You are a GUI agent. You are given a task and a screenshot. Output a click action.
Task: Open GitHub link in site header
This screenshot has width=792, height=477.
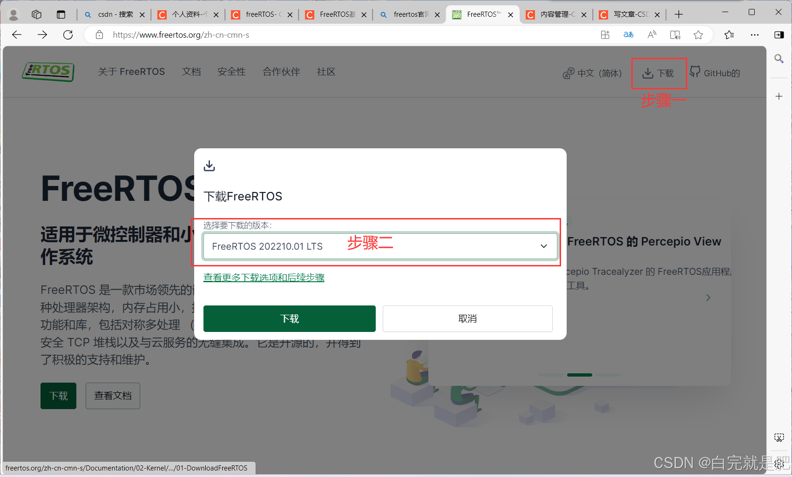pos(715,73)
